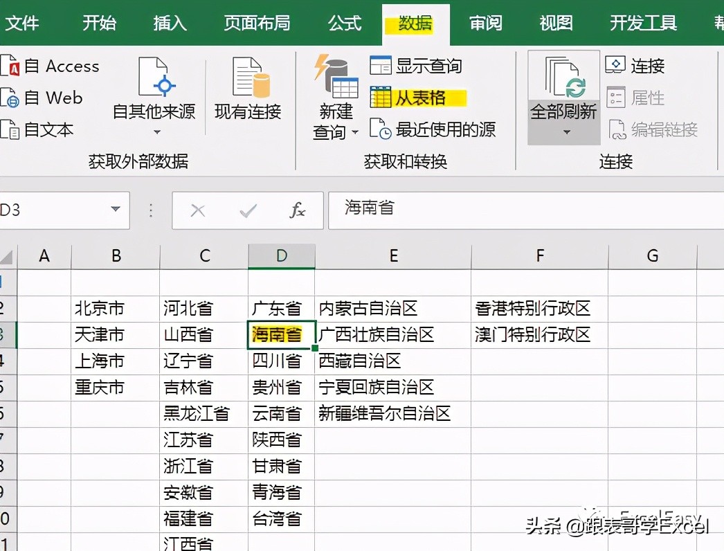Viewport: 724px width, 551px height.
Task: Open 现有连接 existing connections icon
Action: 251,77
